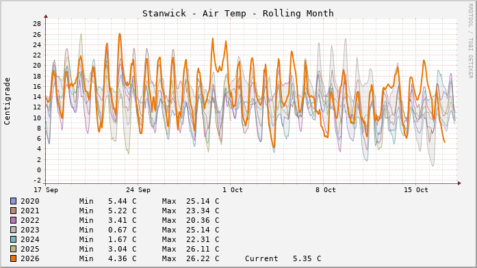Click the orange 2026 legend color swatch
The height and width of the screenshot is (268, 477).
click(x=14, y=258)
